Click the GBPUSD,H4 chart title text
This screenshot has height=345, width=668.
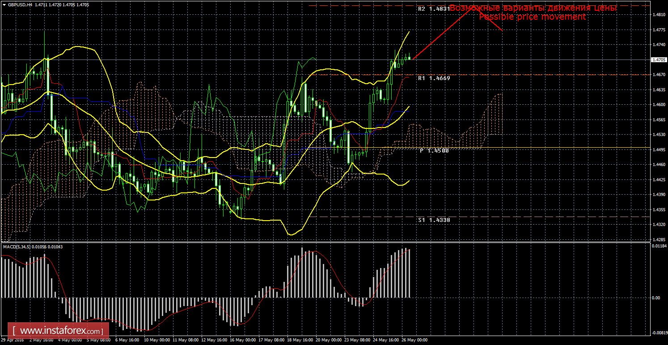[x=20, y=4]
